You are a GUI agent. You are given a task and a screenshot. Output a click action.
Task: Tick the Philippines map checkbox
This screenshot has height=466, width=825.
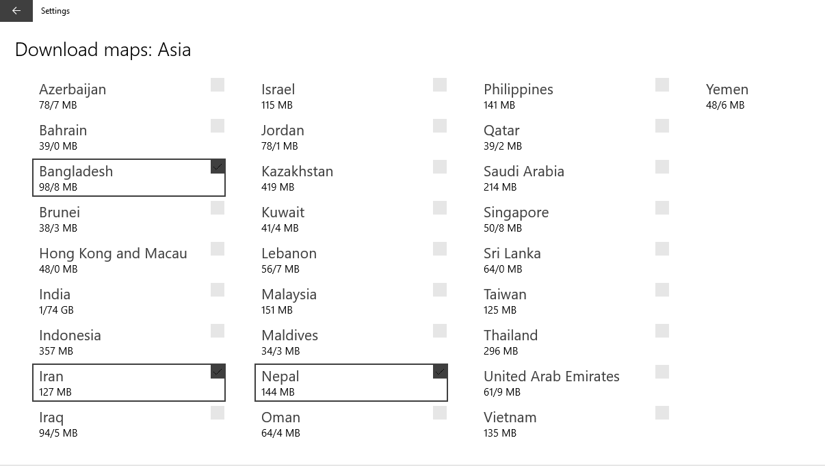pyautogui.click(x=662, y=85)
